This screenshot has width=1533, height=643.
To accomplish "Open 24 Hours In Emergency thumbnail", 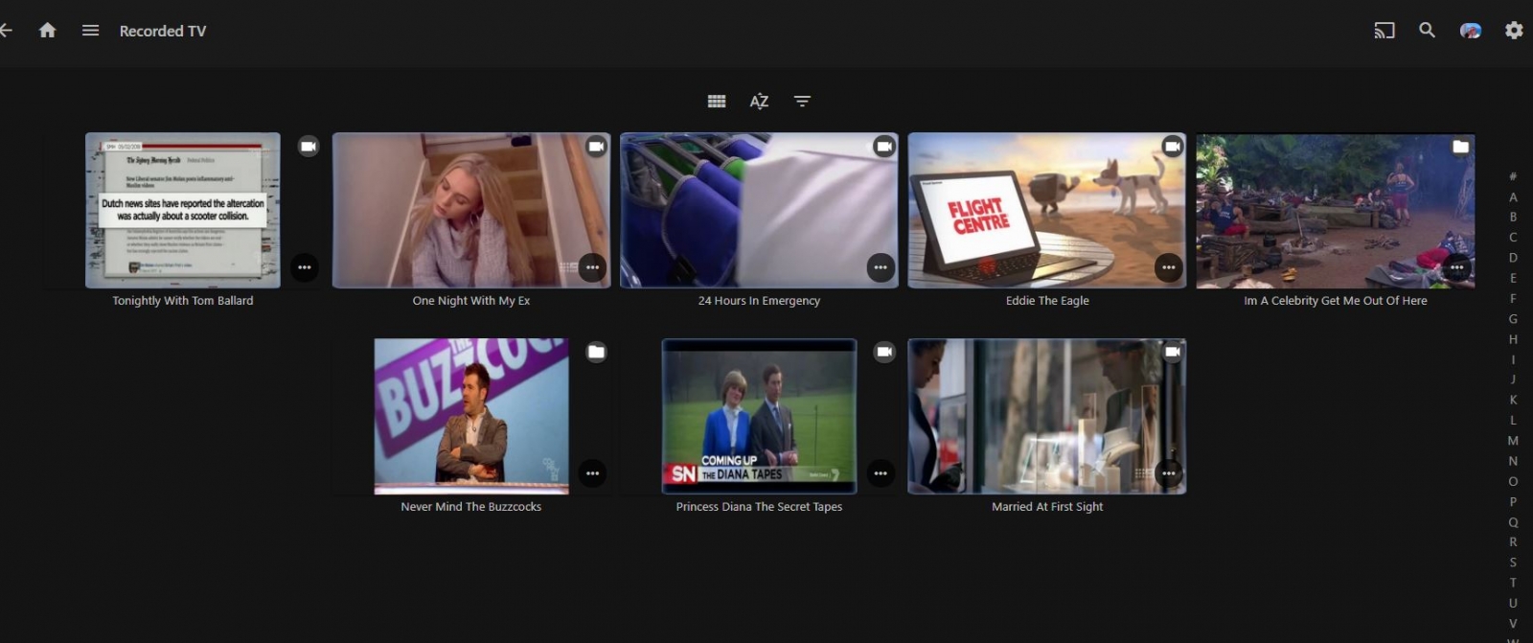I will (x=759, y=210).
